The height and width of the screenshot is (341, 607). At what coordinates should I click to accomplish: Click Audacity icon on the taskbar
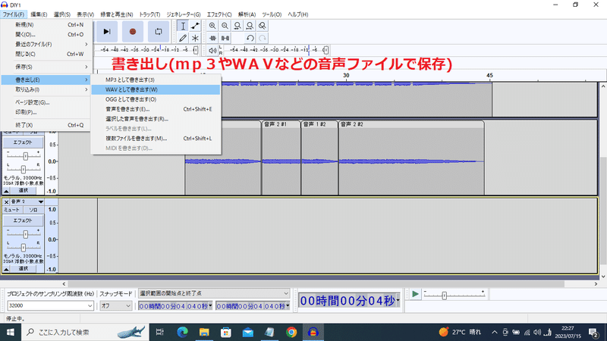pos(313,332)
